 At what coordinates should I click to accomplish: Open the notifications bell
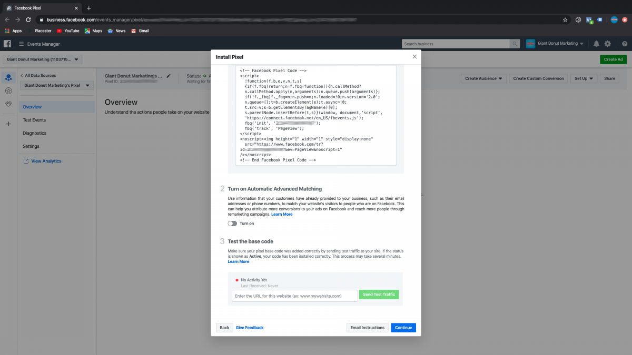596,44
